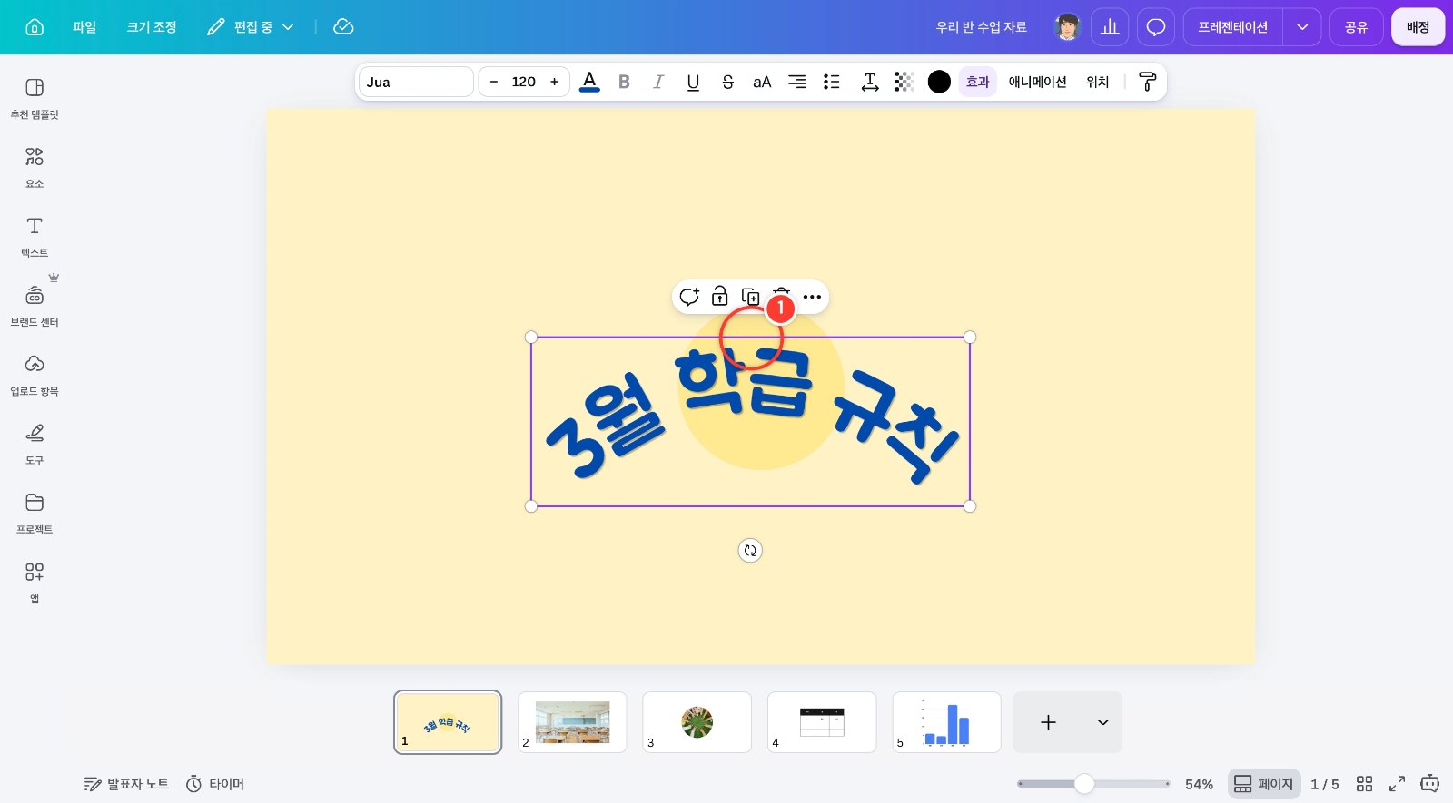This screenshot has height=803, width=1453.
Task: Toggle uppercase aA text case
Action: tap(762, 82)
